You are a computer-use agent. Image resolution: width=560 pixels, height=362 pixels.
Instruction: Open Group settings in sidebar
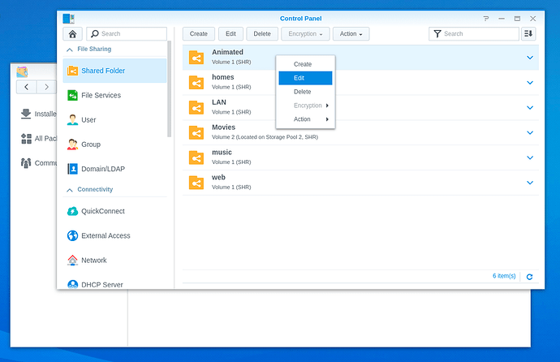point(114,144)
